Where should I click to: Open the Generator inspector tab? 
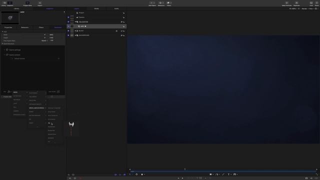58,27
